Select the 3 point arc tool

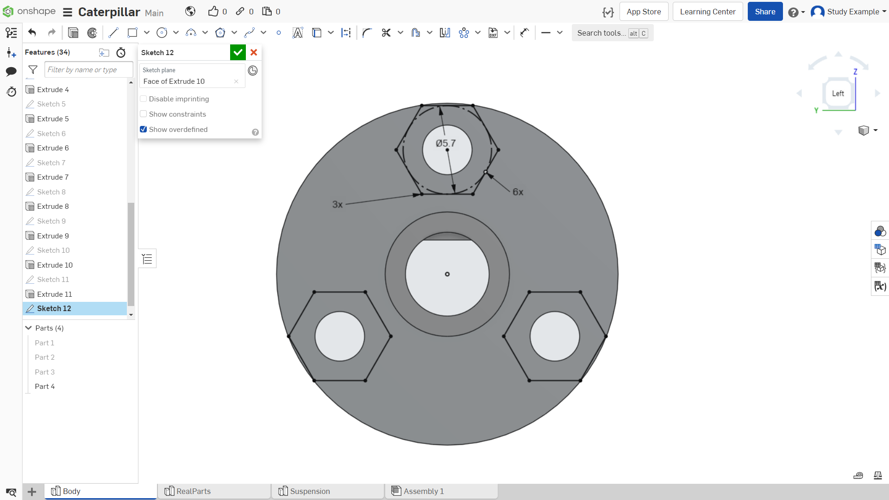(x=191, y=33)
